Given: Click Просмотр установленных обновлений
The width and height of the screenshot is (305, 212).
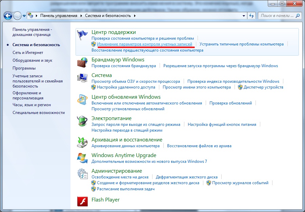Looking at the screenshot, I should 128,109.
